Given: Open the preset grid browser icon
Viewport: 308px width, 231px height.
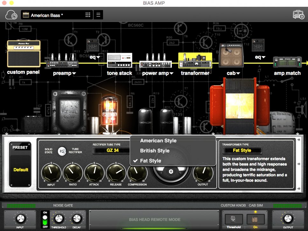Looking at the screenshot, I should pos(88,15).
